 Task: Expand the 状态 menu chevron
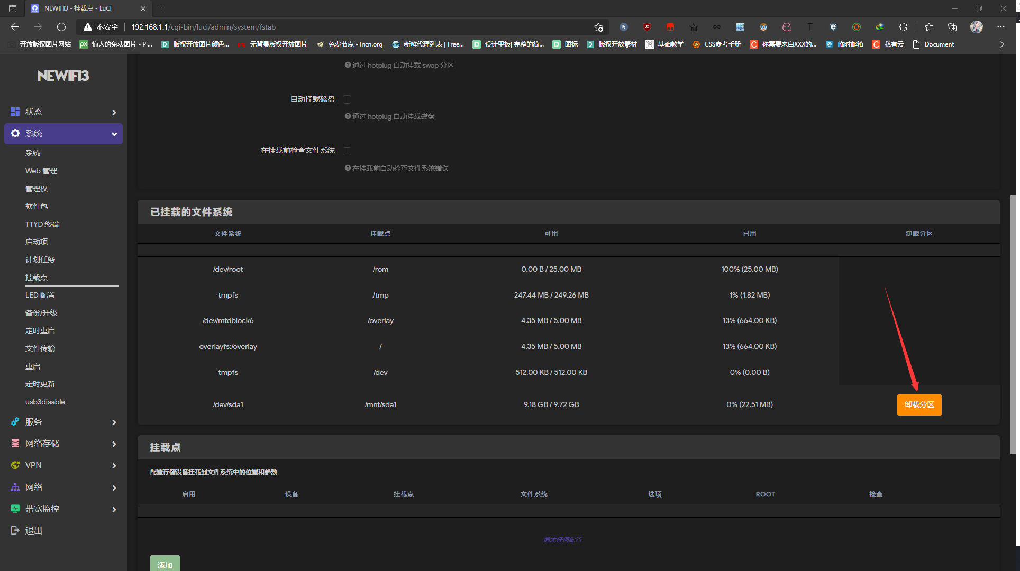tap(114, 112)
